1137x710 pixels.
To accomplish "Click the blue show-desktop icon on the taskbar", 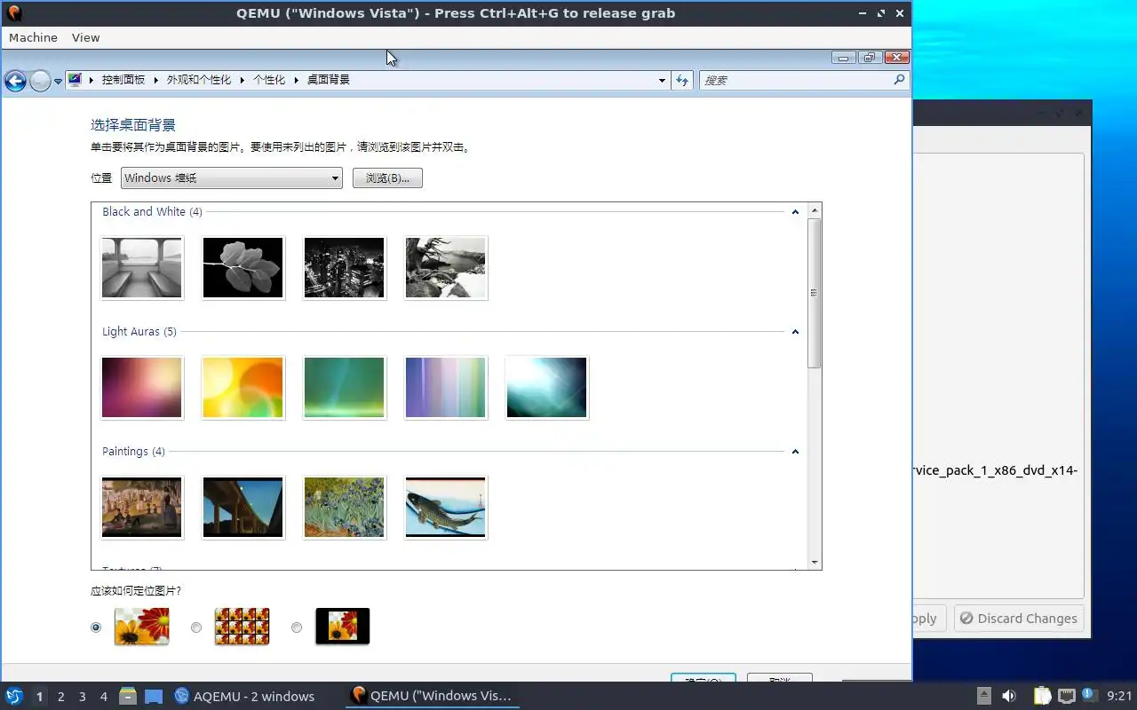I will (x=154, y=697).
